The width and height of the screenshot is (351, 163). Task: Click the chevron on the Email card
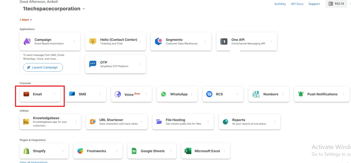(54, 94)
